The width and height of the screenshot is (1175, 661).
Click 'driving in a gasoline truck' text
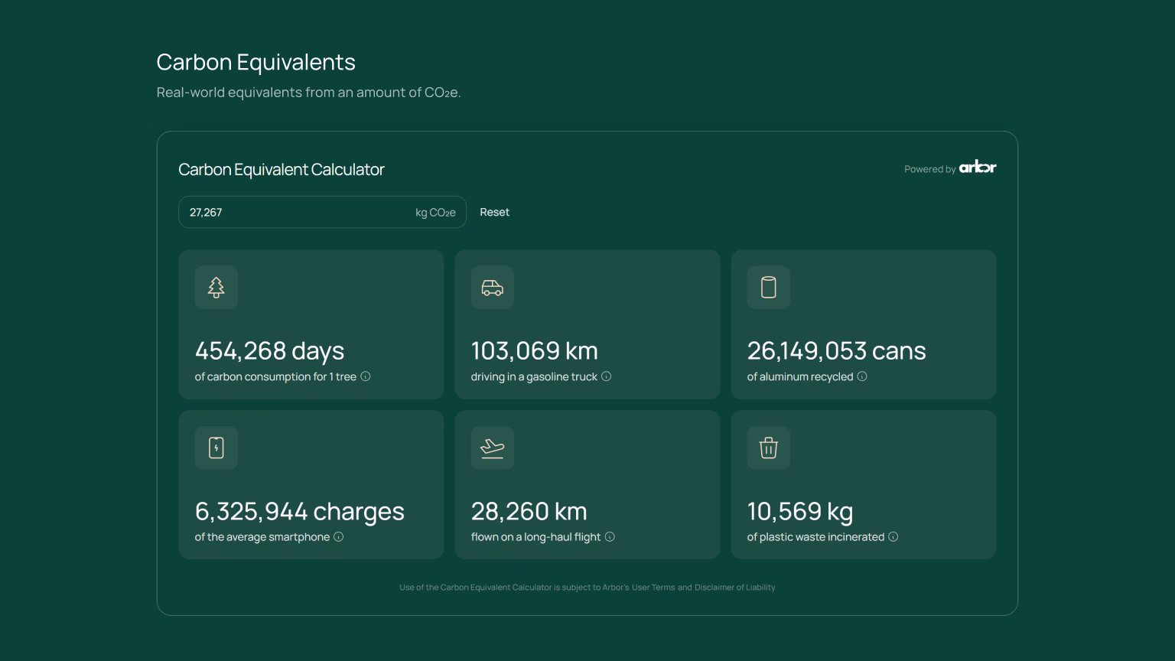pyautogui.click(x=534, y=376)
